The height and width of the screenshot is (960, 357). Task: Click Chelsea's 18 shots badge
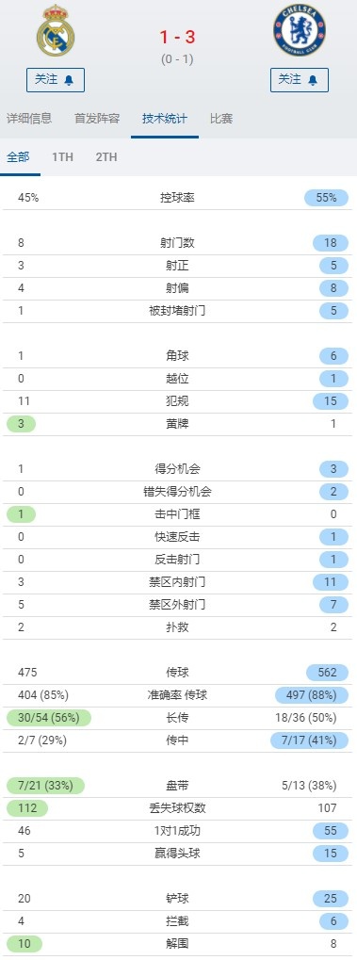(331, 243)
